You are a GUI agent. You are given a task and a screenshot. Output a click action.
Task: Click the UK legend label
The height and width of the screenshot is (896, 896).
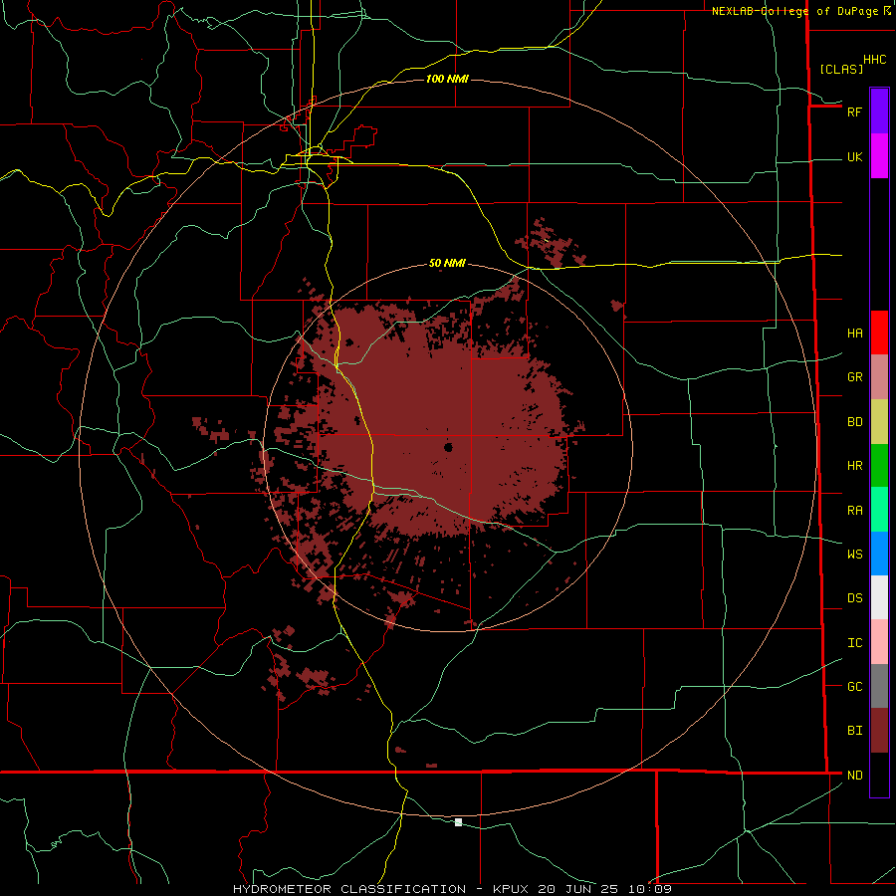854,156
